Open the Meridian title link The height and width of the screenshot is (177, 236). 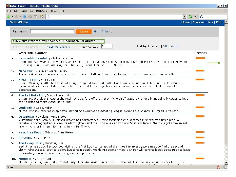(x=25, y=159)
